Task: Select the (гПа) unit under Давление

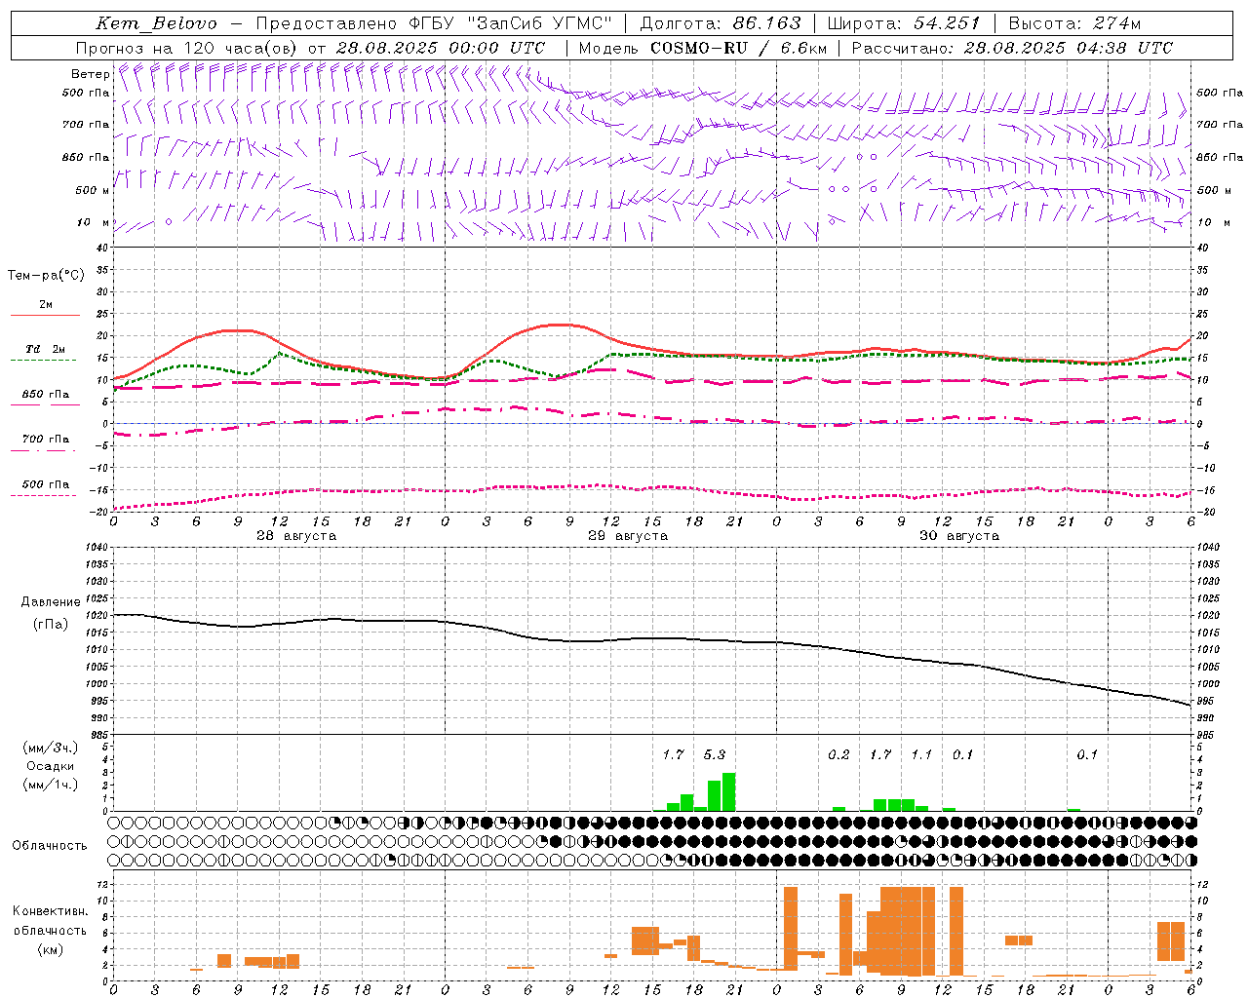Action: [x=51, y=624]
